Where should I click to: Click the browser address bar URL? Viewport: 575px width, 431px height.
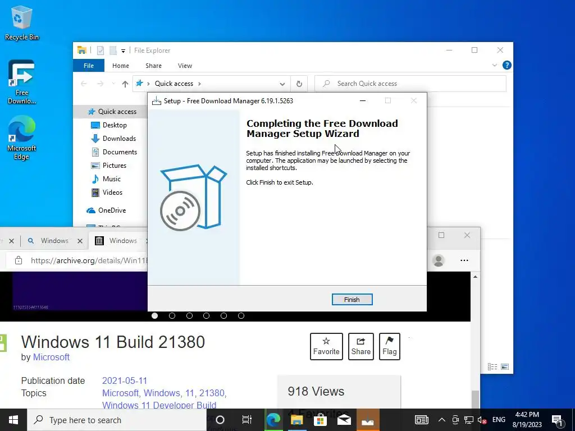tap(89, 260)
